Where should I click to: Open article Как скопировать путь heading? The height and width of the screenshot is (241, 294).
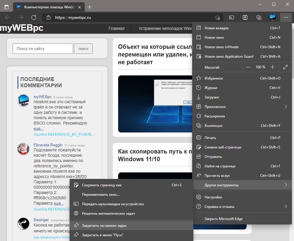point(155,155)
